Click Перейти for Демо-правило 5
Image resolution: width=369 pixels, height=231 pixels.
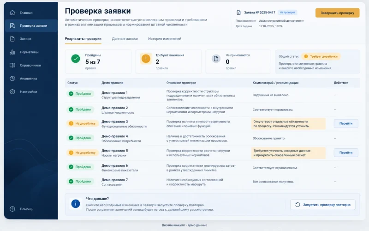point(346,153)
